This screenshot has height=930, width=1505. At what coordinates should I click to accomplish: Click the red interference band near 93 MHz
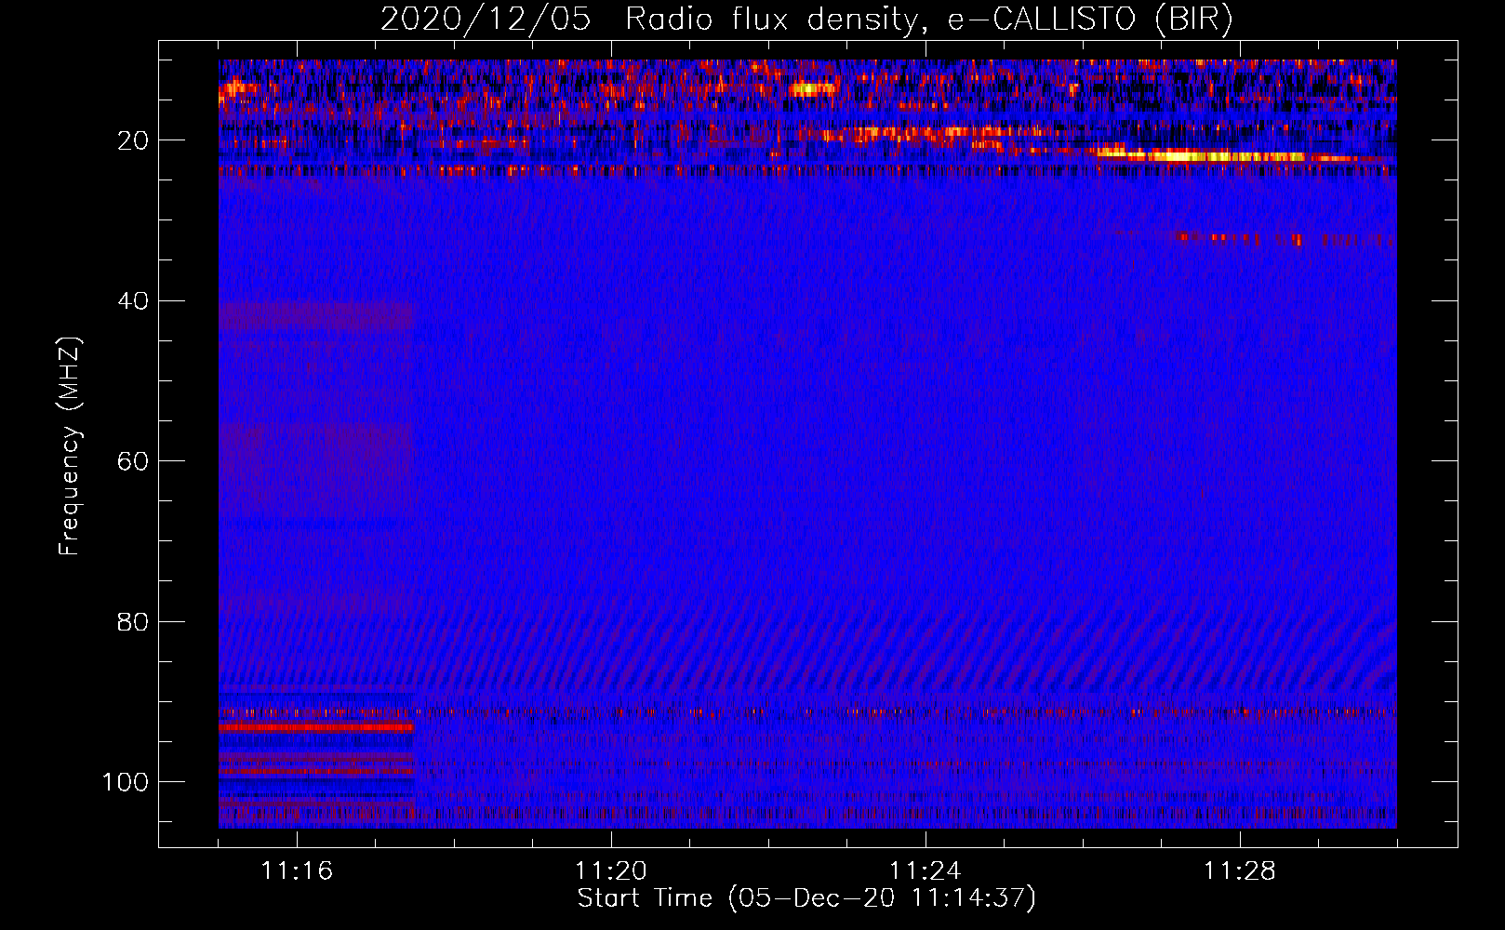tap(316, 727)
